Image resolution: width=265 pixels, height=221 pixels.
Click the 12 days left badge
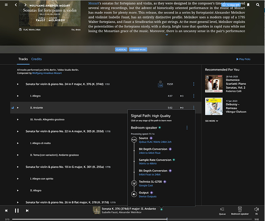pos(231,5)
